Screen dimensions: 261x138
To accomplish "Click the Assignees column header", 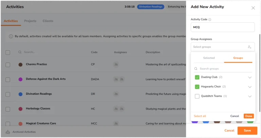I will tap(120, 52).
